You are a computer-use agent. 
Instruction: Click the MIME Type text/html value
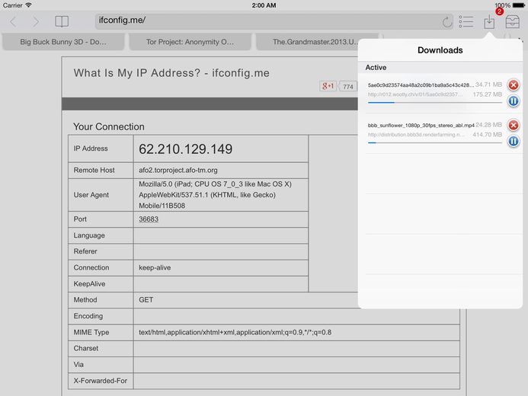pos(235,332)
